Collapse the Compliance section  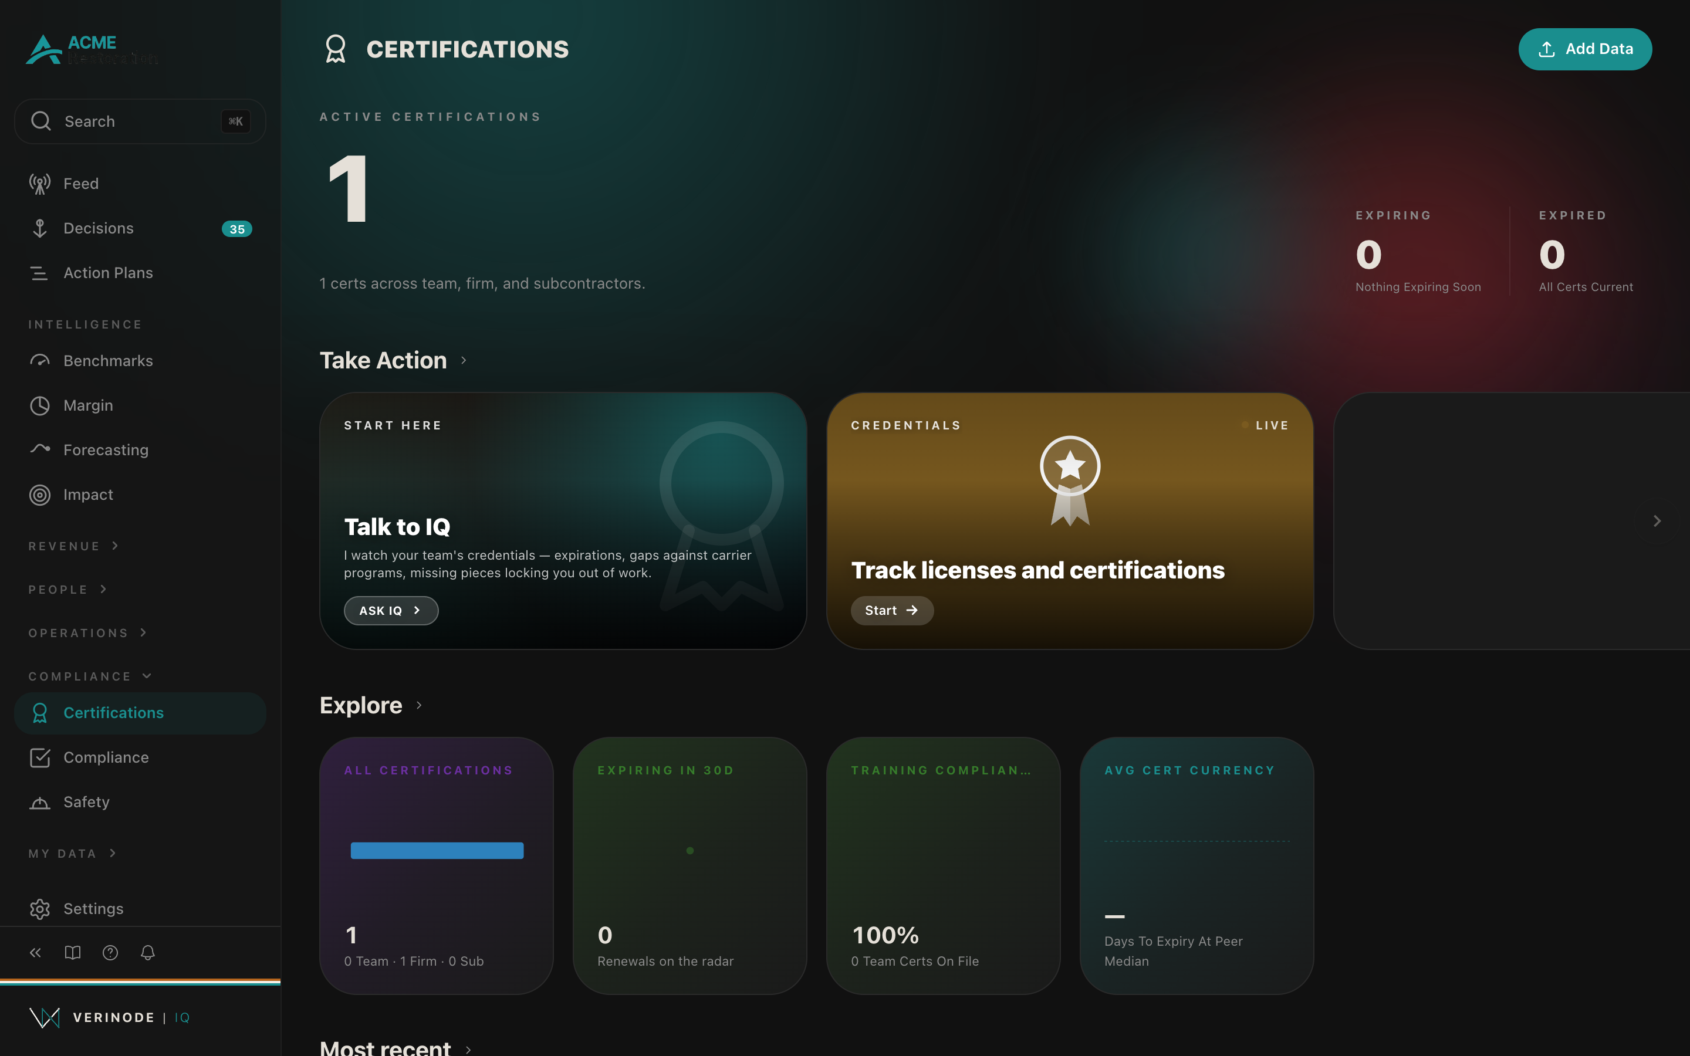[90, 676]
